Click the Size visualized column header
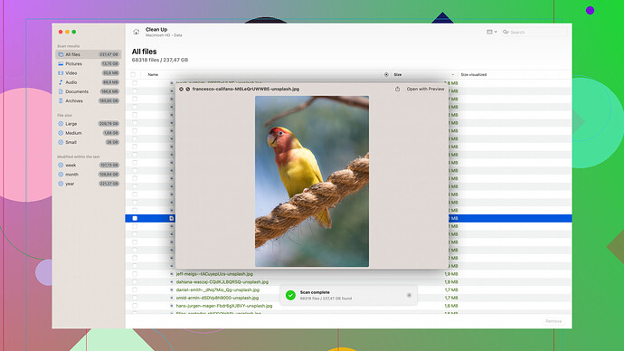Screen dimensions: 624x351 tap(474, 74)
